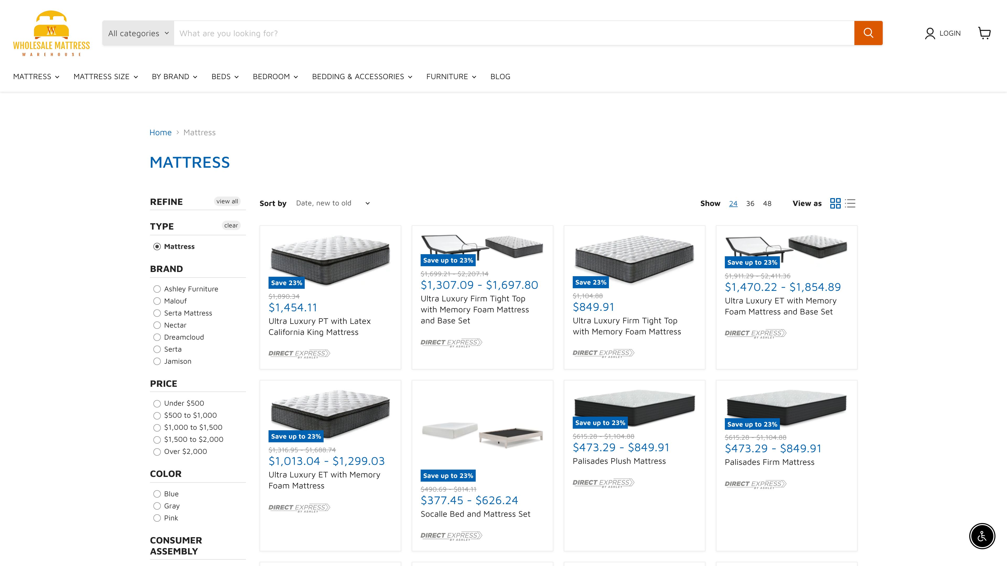This screenshot has width=1007, height=566.
Task: Go to the BLOG menu item
Action: click(500, 77)
